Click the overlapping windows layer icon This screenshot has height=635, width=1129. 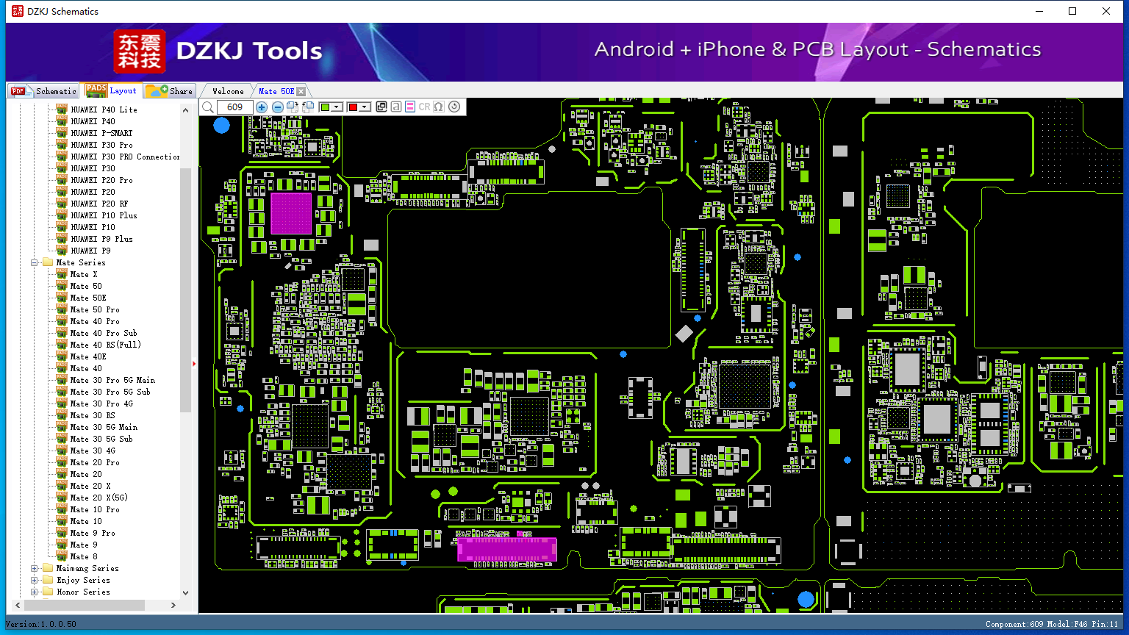(x=381, y=107)
